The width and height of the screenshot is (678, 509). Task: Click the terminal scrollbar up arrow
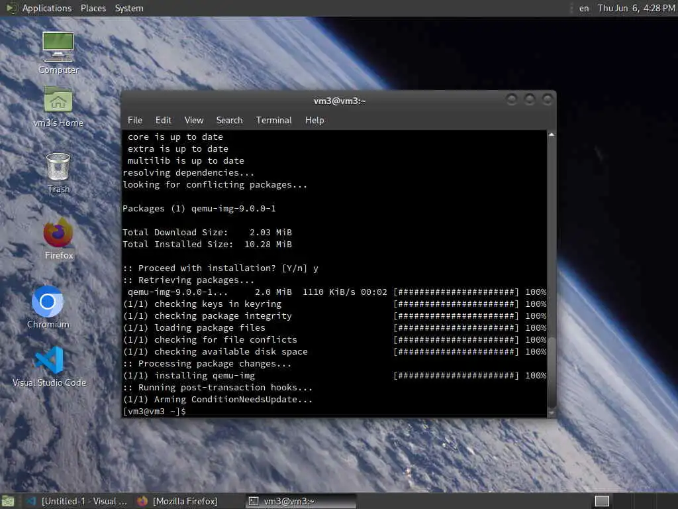point(552,135)
